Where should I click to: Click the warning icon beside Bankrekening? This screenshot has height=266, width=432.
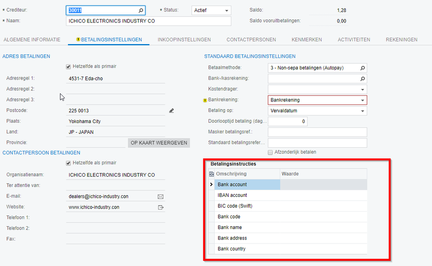pyautogui.click(x=205, y=100)
